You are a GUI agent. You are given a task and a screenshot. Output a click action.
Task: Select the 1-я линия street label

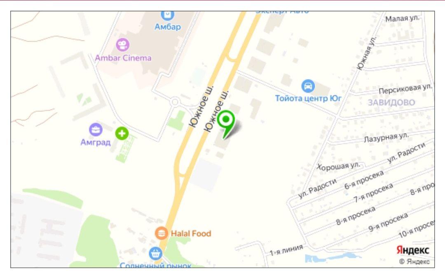coord(286,250)
